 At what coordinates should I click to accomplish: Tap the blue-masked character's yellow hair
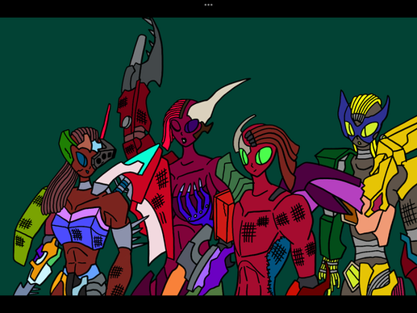[x=365, y=105]
